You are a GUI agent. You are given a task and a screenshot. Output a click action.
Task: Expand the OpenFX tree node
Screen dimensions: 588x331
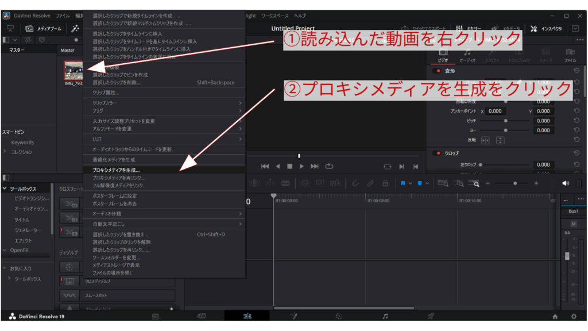5,250
